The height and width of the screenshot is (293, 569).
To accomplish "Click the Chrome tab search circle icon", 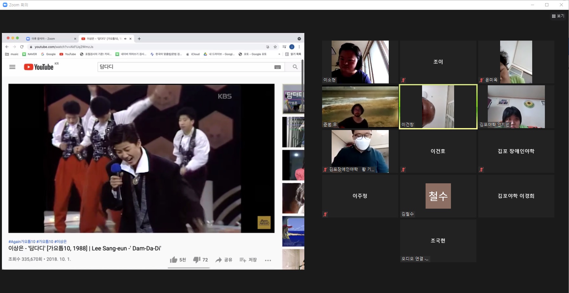I will coord(299,39).
